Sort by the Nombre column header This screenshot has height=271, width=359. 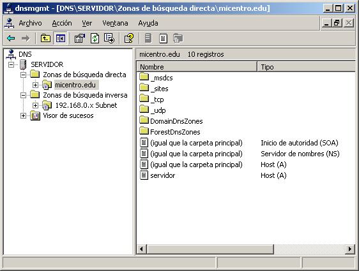click(x=197, y=67)
